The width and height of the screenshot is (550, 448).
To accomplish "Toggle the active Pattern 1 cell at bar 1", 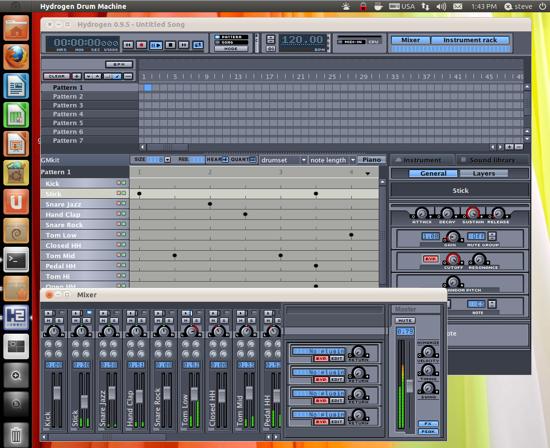I will click(x=148, y=88).
